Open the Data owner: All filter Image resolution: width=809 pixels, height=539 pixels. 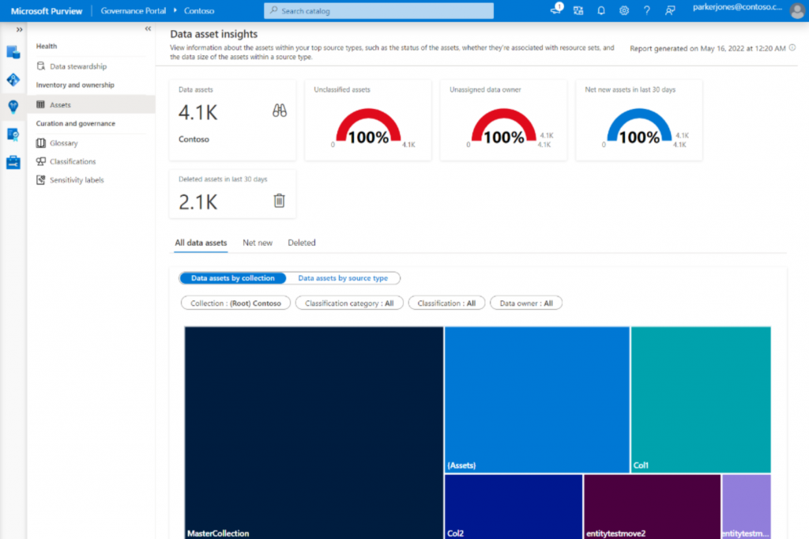pyautogui.click(x=526, y=303)
